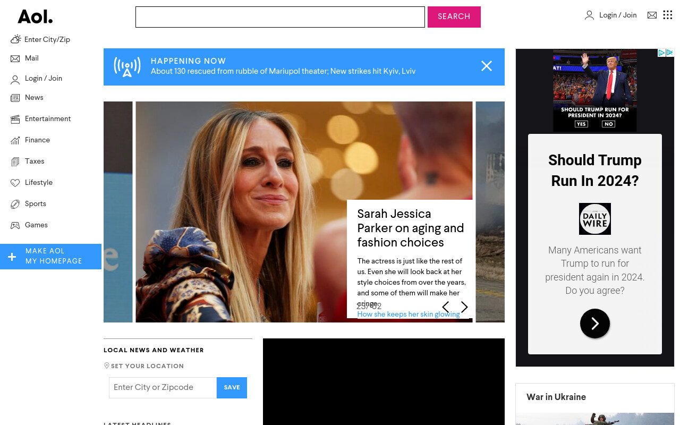Open Mail from the sidebar envelope icon

15,58
